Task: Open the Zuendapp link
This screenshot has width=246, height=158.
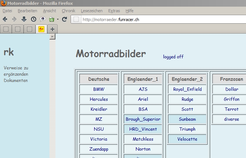Action: click(99, 149)
